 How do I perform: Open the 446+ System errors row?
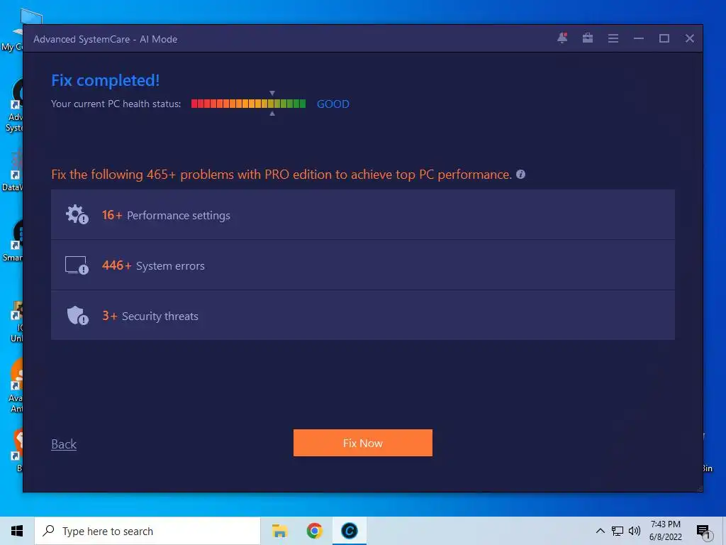pyautogui.click(x=362, y=265)
